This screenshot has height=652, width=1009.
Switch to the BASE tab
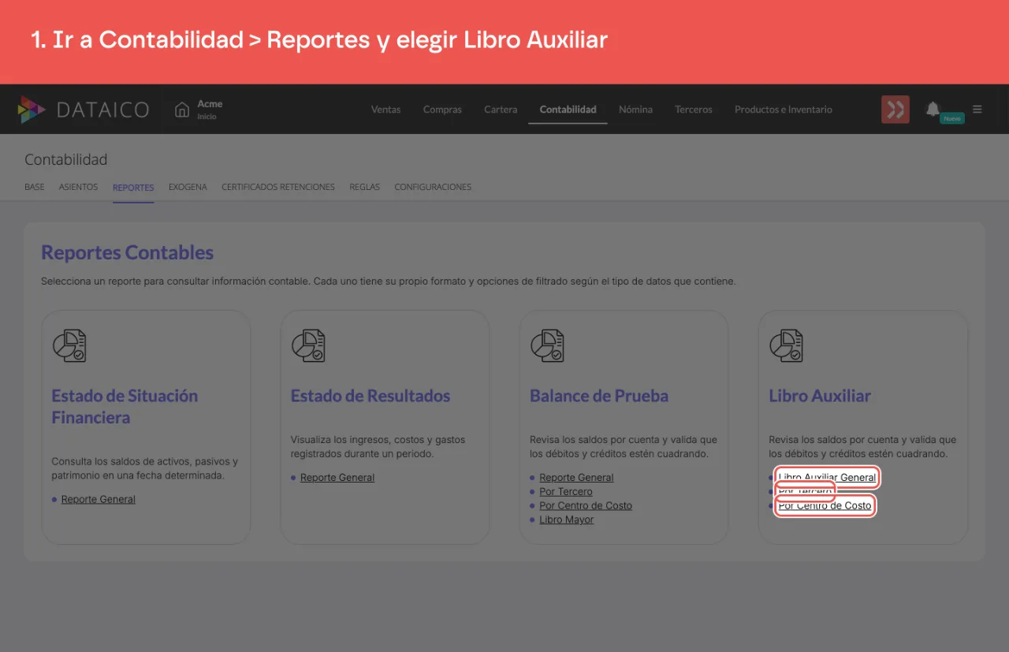click(x=35, y=188)
